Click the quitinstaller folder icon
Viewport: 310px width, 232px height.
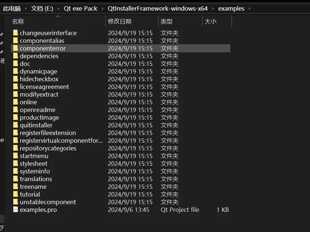pos(16,125)
